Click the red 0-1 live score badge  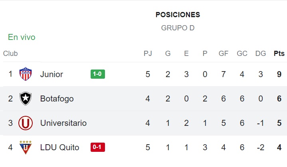point(98,147)
